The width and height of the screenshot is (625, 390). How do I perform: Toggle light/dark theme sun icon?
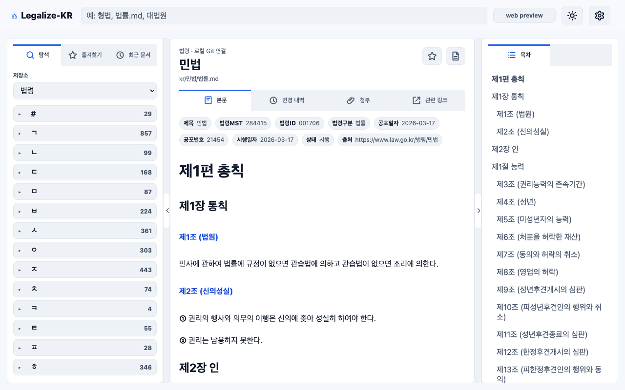(572, 16)
